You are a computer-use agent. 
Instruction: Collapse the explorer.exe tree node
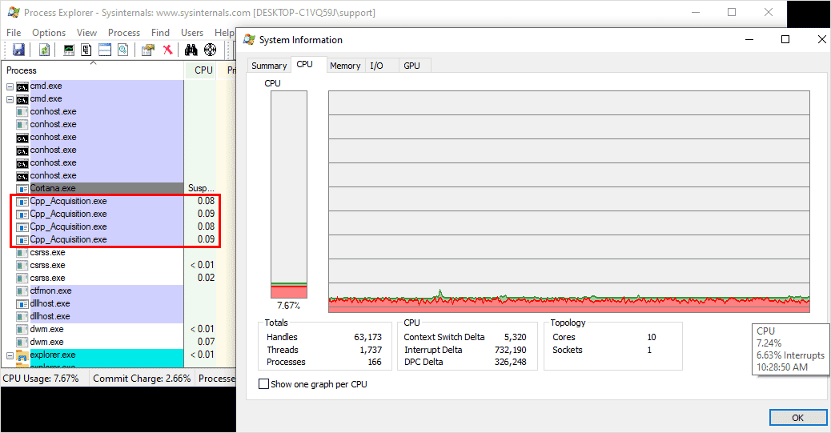tap(10, 355)
